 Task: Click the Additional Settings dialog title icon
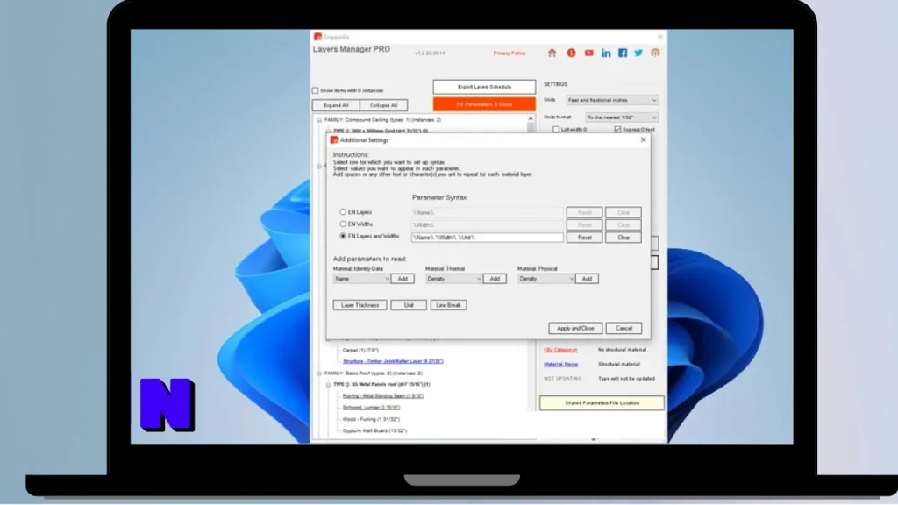(334, 139)
